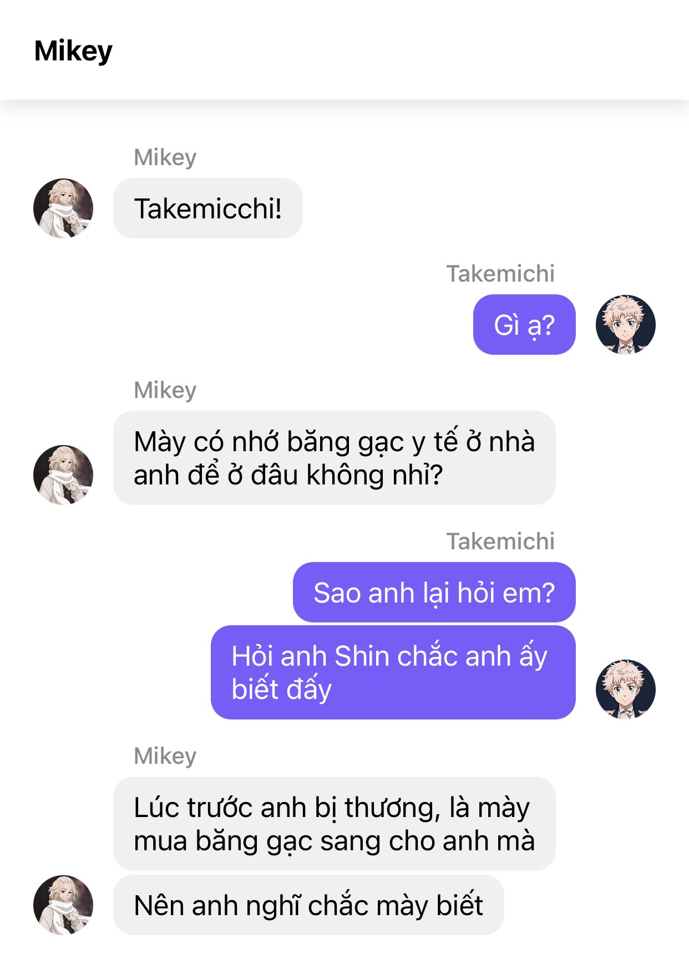Click Mikey's avatar beside the băng gạc question
Image resolution: width=689 pixels, height=970 pixels.
coord(63,474)
